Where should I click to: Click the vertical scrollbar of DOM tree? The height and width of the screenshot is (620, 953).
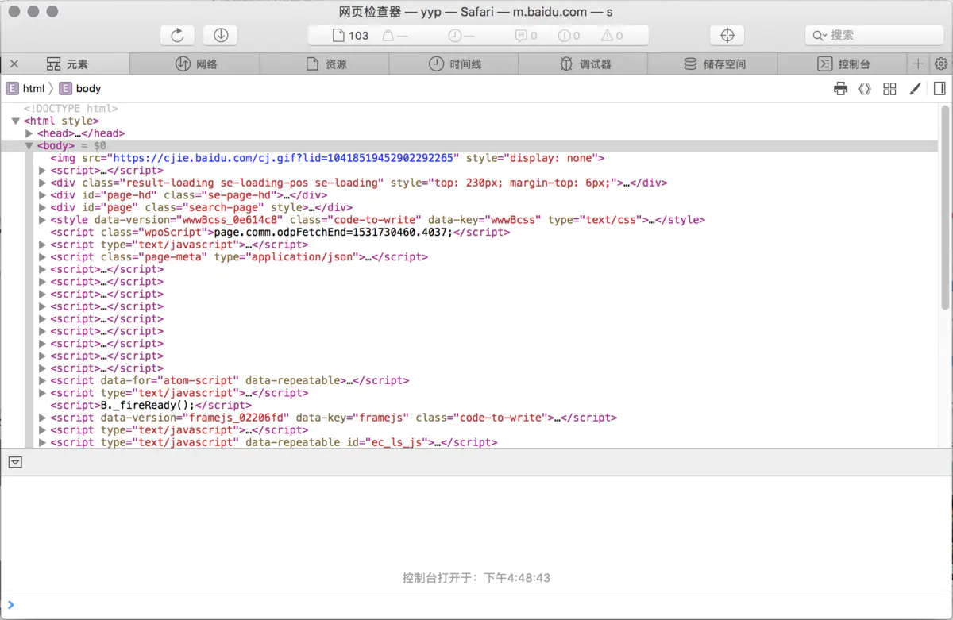click(945, 206)
